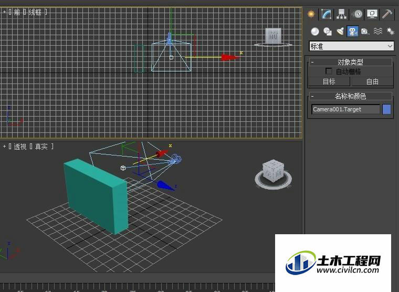Open the 真实 shading mode menu
Image resolution: width=399 pixels, height=292 pixels.
[41, 147]
